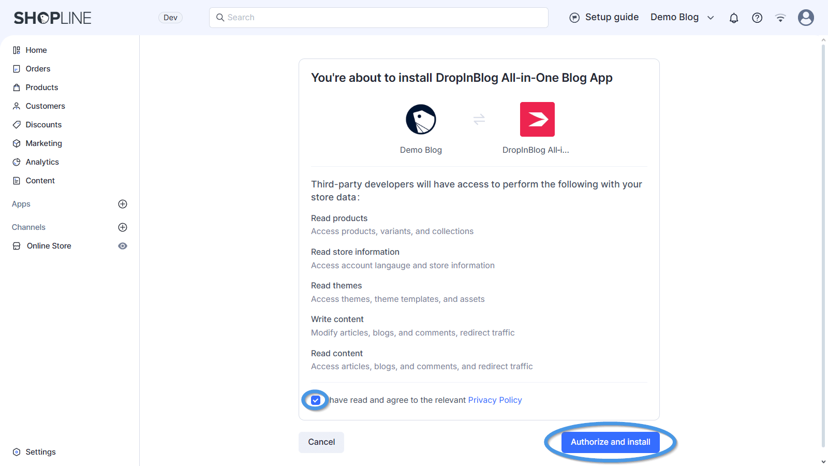828x466 pixels.
Task: Click the page vertical scrollbar
Action: point(823,243)
